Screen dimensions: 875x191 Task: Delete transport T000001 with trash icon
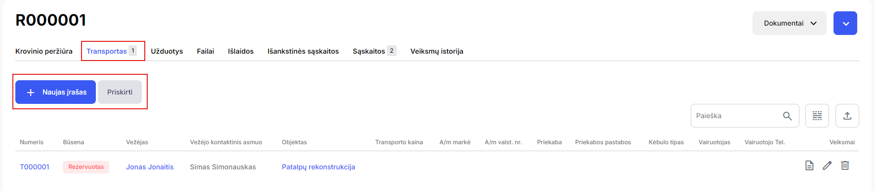point(845,165)
